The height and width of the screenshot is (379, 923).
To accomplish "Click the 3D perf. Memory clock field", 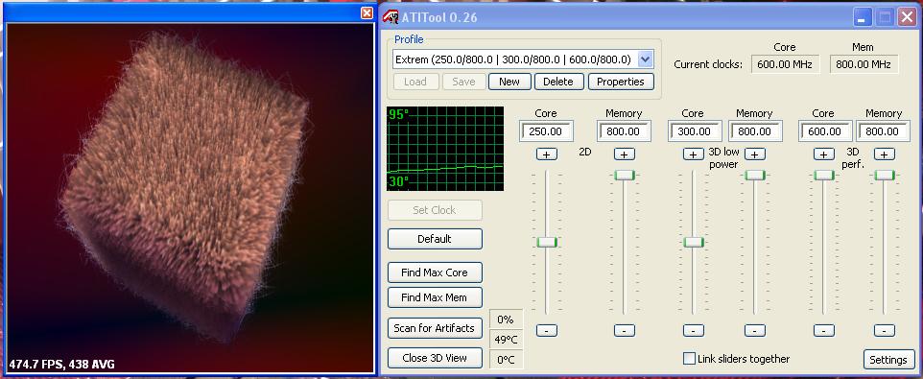I will tap(883, 131).
